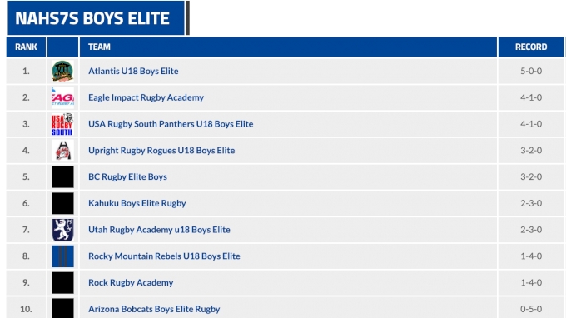566x318 pixels.
Task: Click the USA Rugby South logo icon
Action: tap(62, 124)
